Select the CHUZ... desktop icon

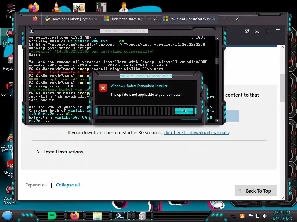coord(9,169)
